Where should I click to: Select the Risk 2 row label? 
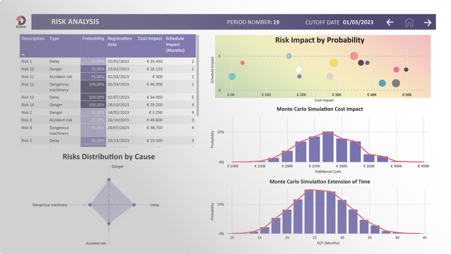26,112
